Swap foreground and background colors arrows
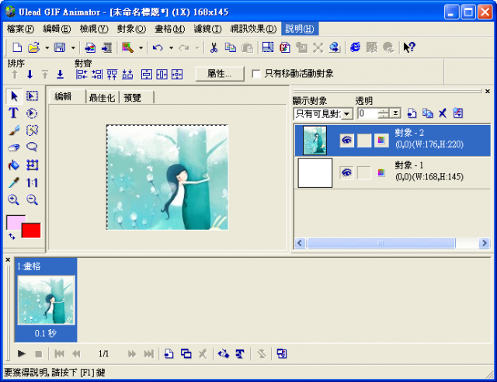 12,236
